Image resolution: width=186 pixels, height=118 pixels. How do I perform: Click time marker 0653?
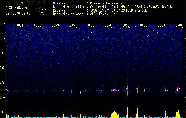(55, 25)
